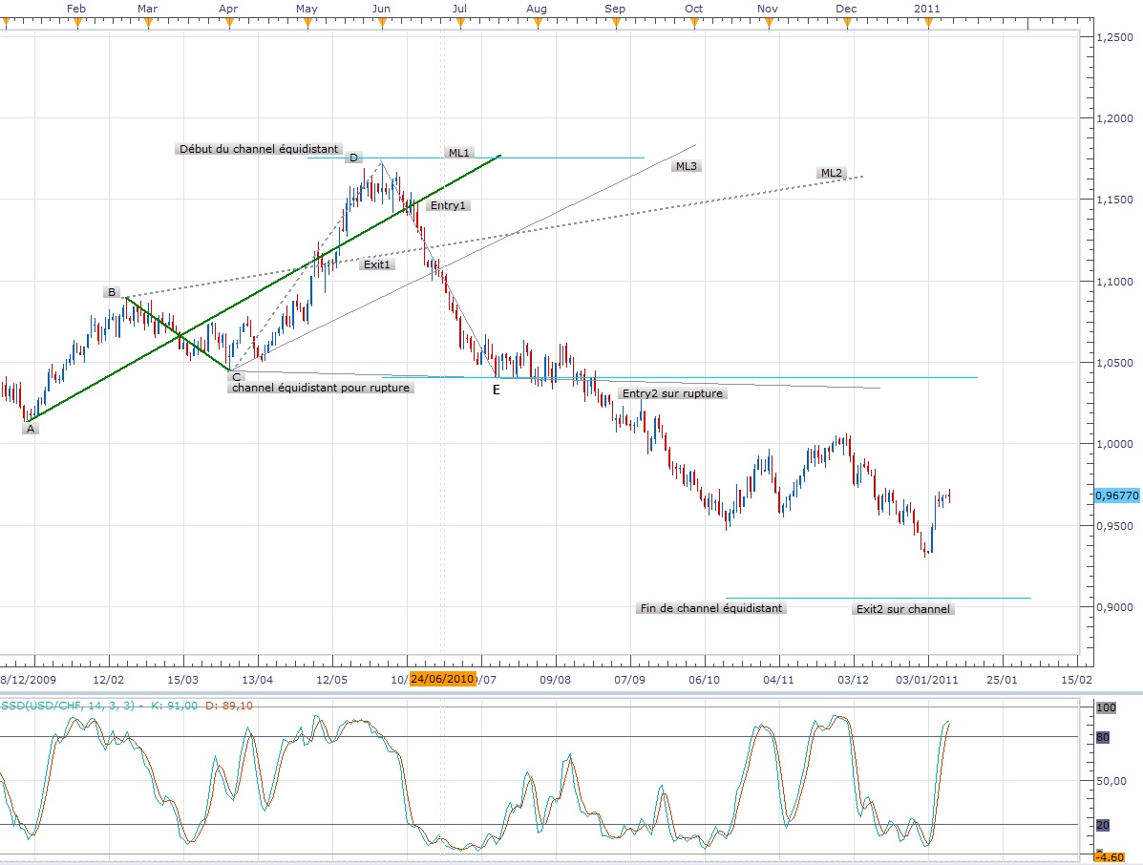Select the Exit1 annotation label
The width and height of the screenshot is (1143, 865).
377,264
